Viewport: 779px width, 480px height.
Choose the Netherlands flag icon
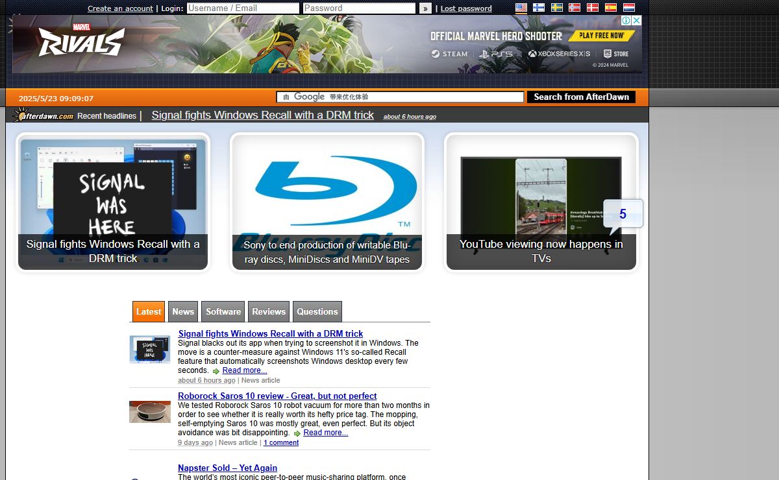pyautogui.click(x=629, y=8)
